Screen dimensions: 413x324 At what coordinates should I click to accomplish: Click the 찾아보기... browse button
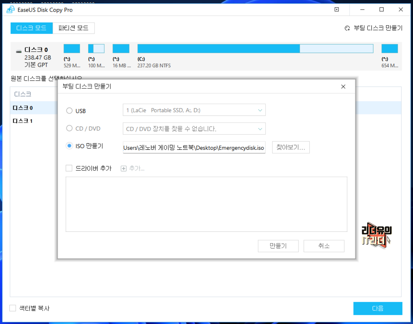click(291, 147)
